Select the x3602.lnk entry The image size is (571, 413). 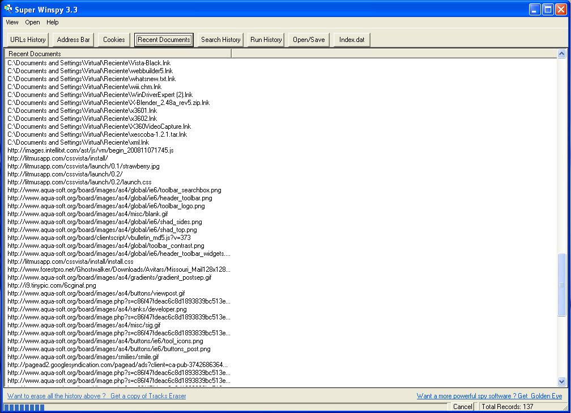pos(82,119)
